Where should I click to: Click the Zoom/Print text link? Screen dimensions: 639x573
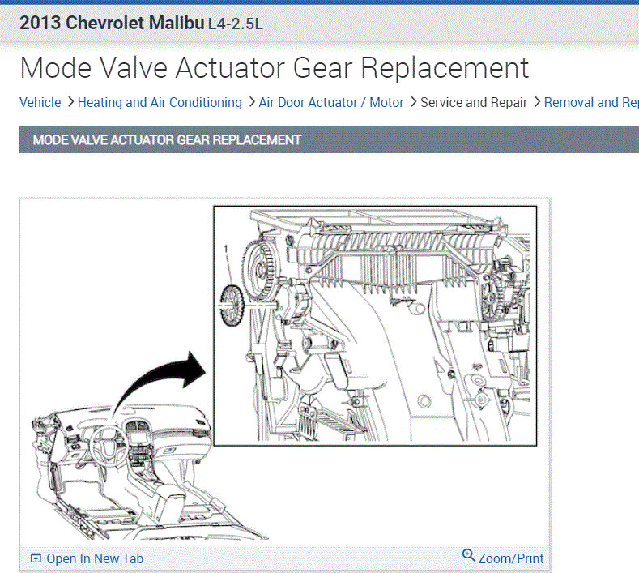coord(511,558)
